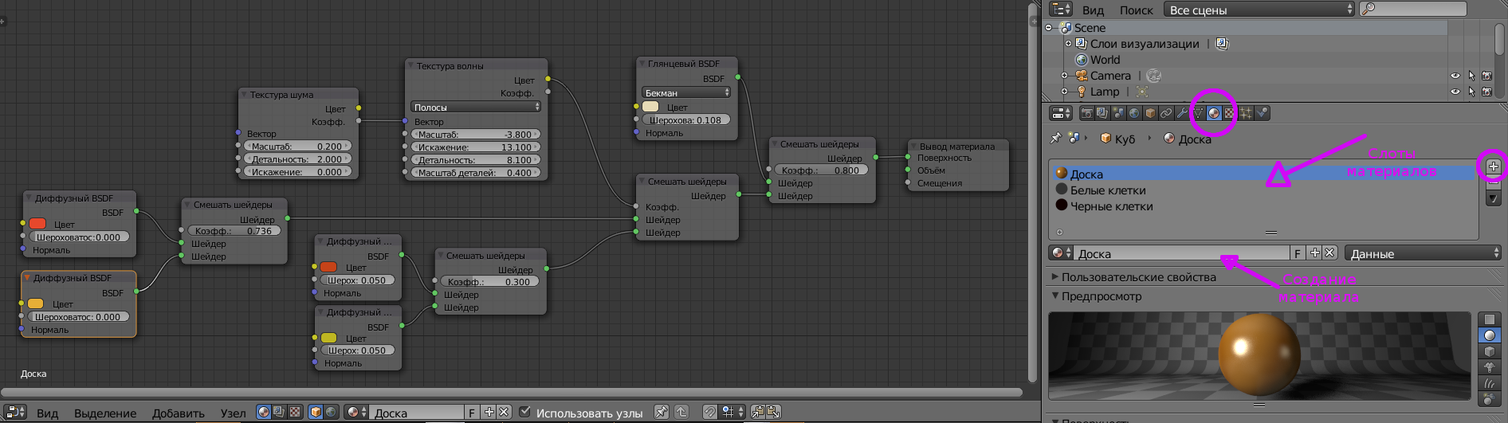The height and width of the screenshot is (423, 1508).
Task: Open the Particles properties tab
Action: 1246,113
